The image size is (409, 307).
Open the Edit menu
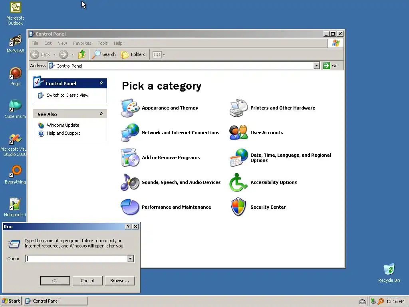click(48, 43)
